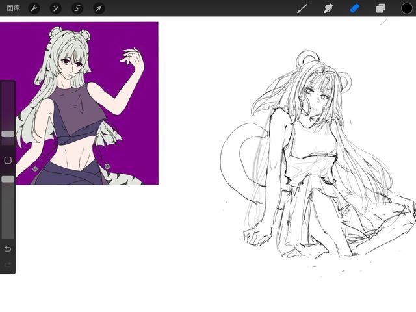Open the black color picker circle
Screen dimensions: 416x312
click(406, 8)
